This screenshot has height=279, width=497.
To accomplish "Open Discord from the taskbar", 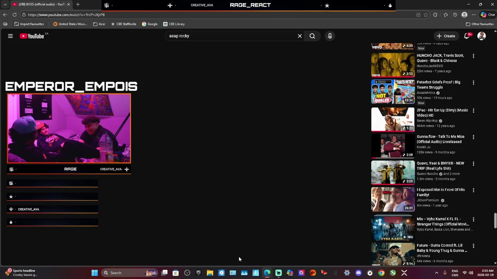I will [358, 273].
